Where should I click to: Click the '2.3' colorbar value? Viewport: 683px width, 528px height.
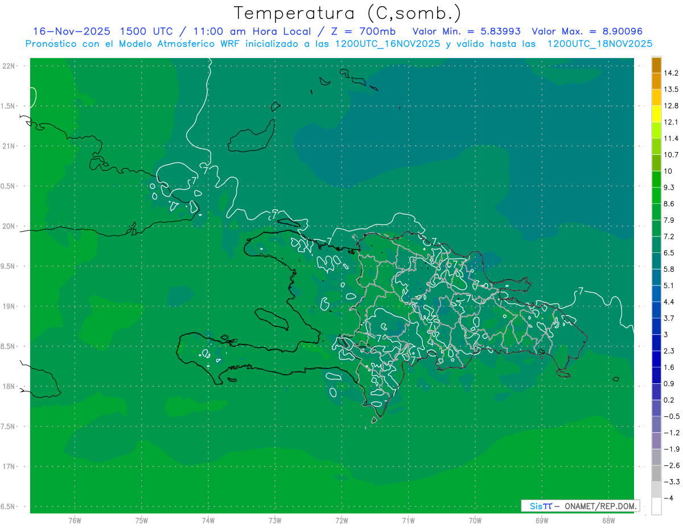(669, 351)
